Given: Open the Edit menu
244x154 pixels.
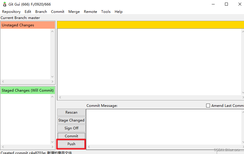Looking at the screenshot, I should pyautogui.click(x=28, y=12).
